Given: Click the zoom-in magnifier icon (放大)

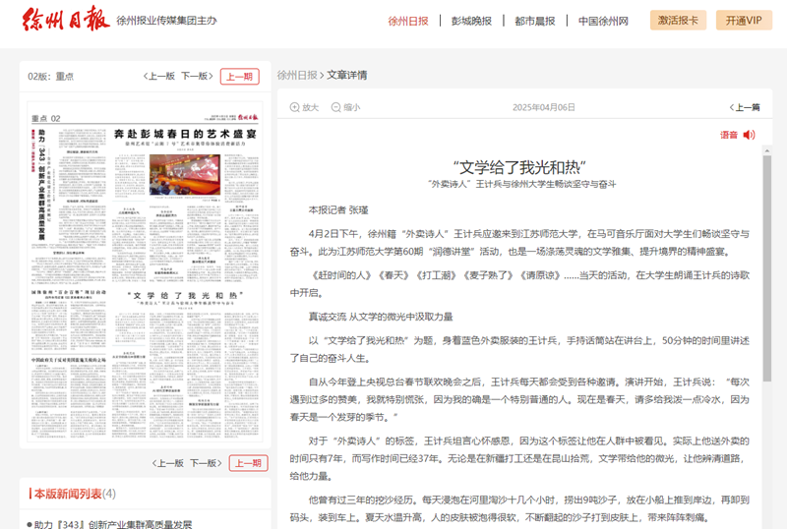Looking at the screenshot, I should coord(295,108).
